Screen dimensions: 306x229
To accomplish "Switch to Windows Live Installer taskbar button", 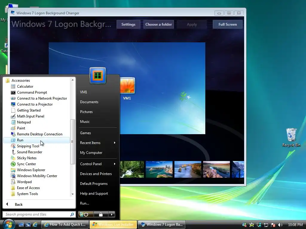I will 113,225.
